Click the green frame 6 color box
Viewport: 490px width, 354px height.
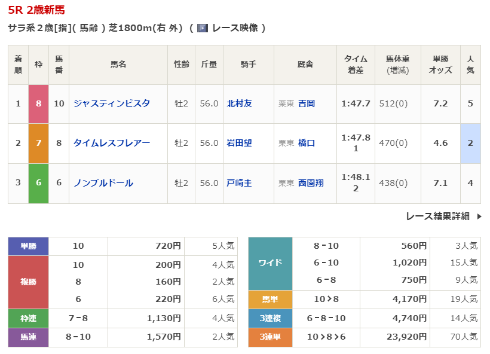38,183
